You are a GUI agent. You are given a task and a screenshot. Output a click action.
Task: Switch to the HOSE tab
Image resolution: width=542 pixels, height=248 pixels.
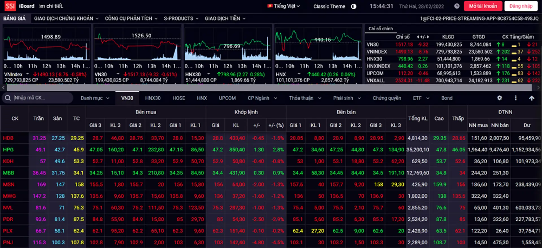point(179,98)
